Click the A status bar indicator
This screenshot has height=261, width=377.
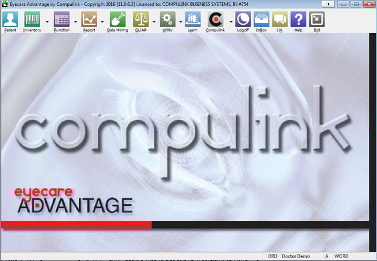326,256
